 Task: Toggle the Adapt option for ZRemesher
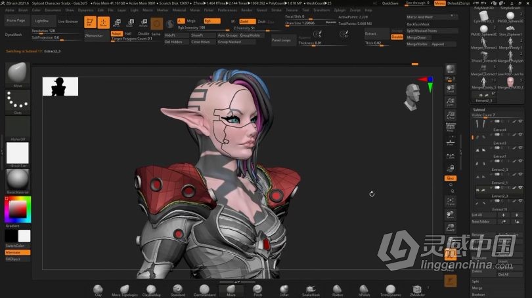(116, 34)
